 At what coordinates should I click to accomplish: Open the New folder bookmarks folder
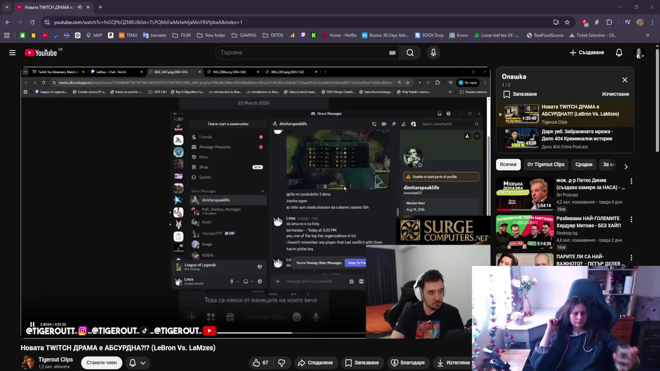click(211, 36)
